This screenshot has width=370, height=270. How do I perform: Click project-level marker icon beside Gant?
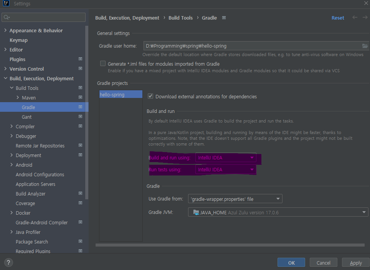pyautogui.click(x=80, y=116)
